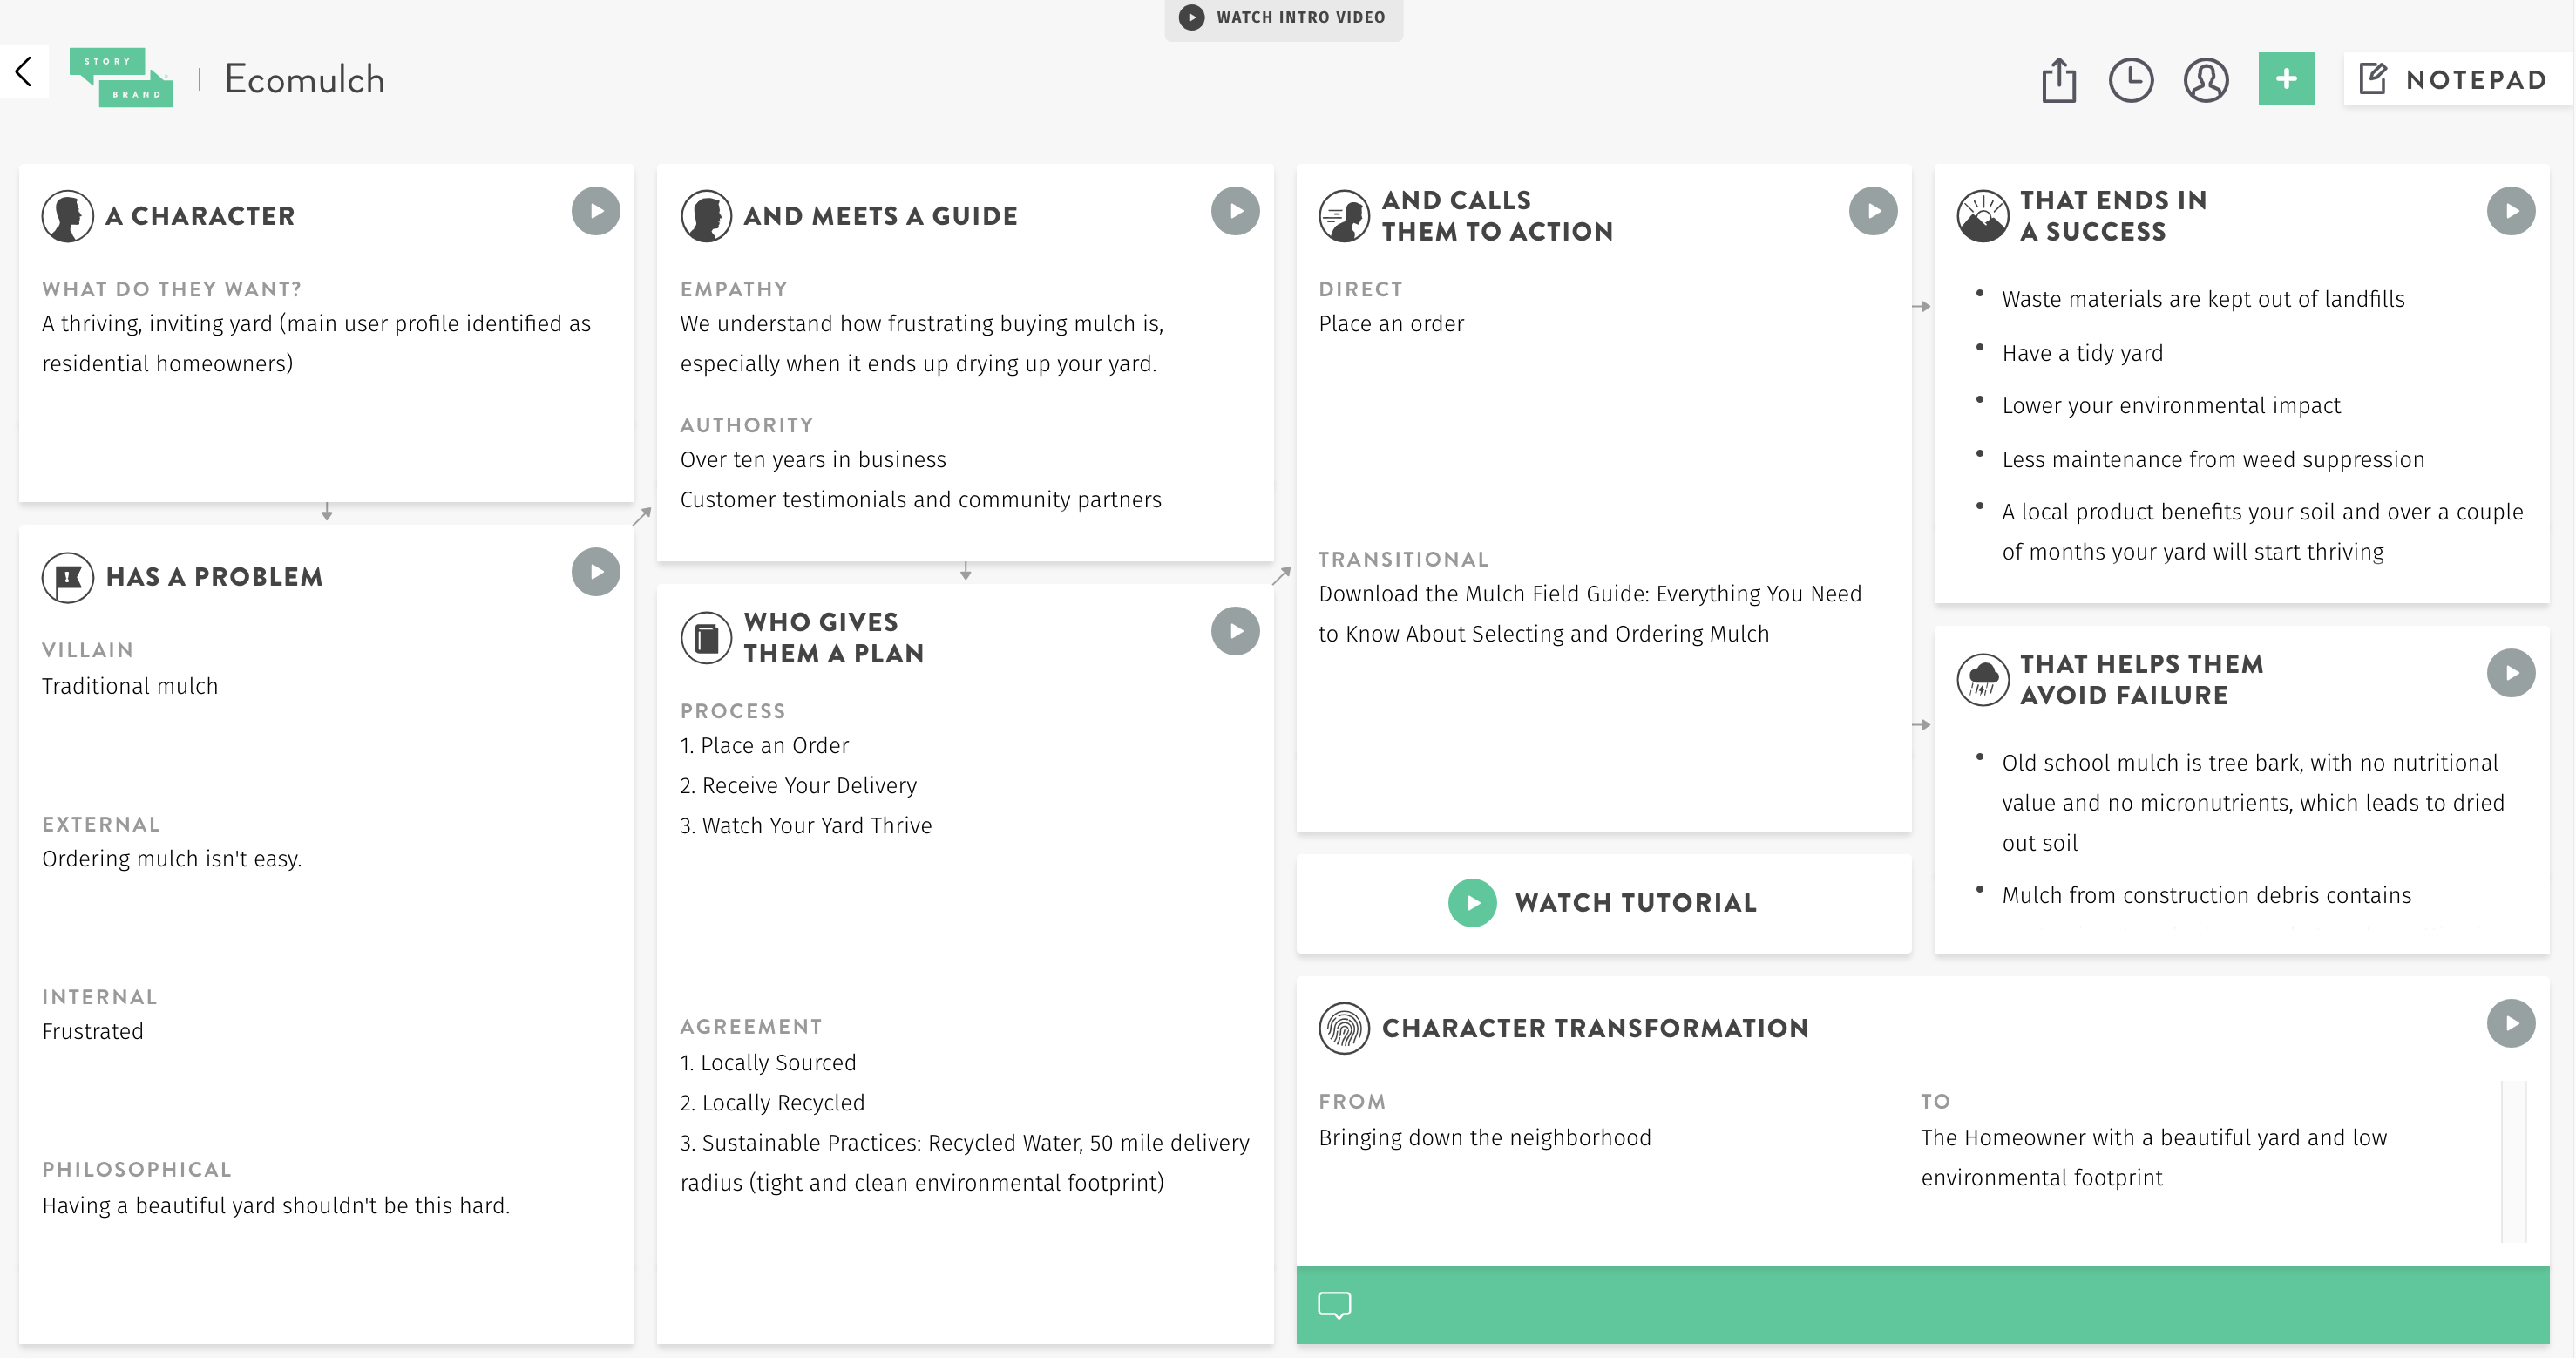Click 'Waste materials are kept out of landfills'
2576x1358 pixels.
2203,299
